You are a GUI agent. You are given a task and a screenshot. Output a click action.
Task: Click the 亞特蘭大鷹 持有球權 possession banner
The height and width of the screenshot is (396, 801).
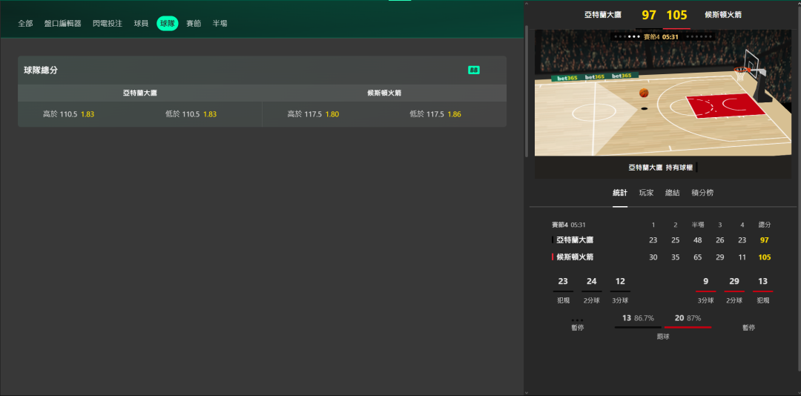pos(662,167)
